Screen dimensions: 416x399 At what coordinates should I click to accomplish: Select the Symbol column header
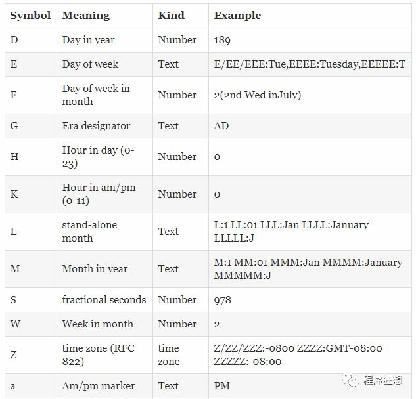(30, 16)
